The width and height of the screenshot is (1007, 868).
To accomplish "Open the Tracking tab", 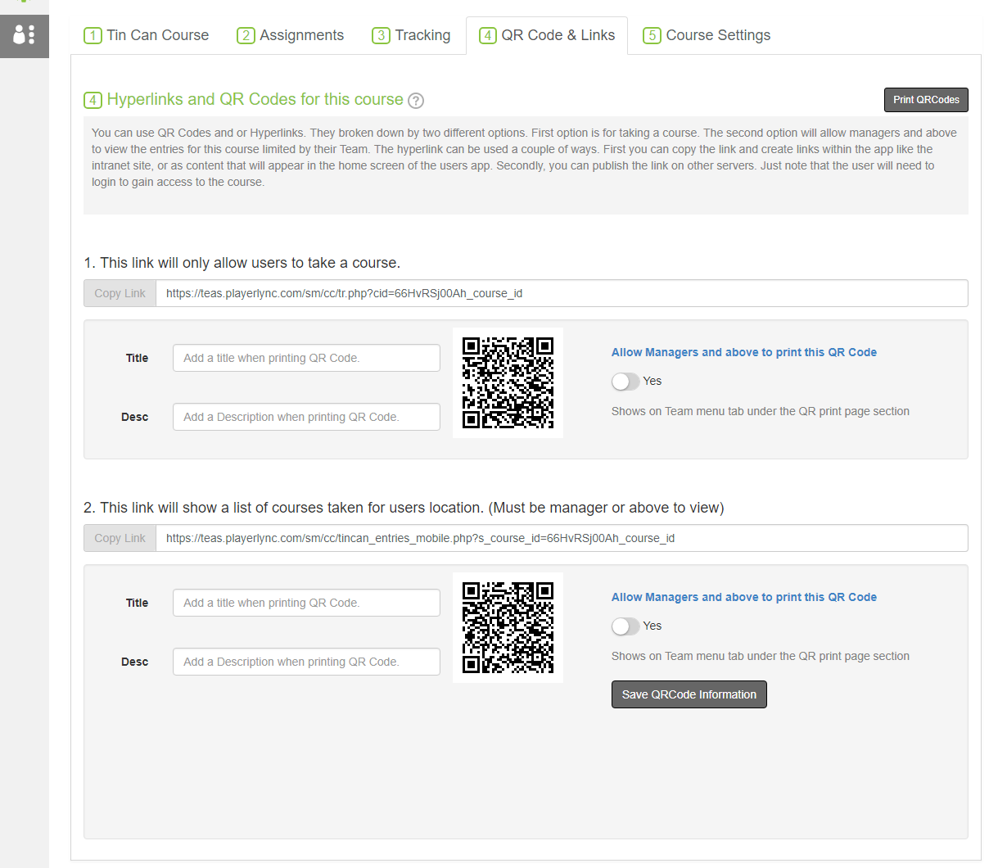I will point(411,35).
